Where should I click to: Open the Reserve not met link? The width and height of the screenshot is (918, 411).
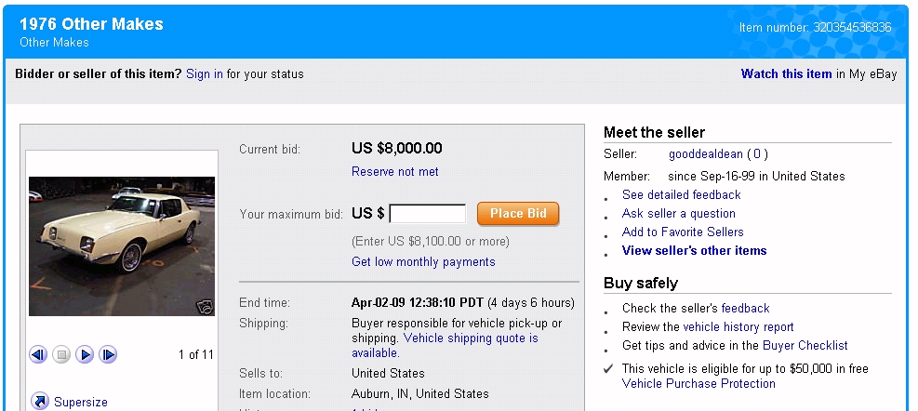point(395,172)
